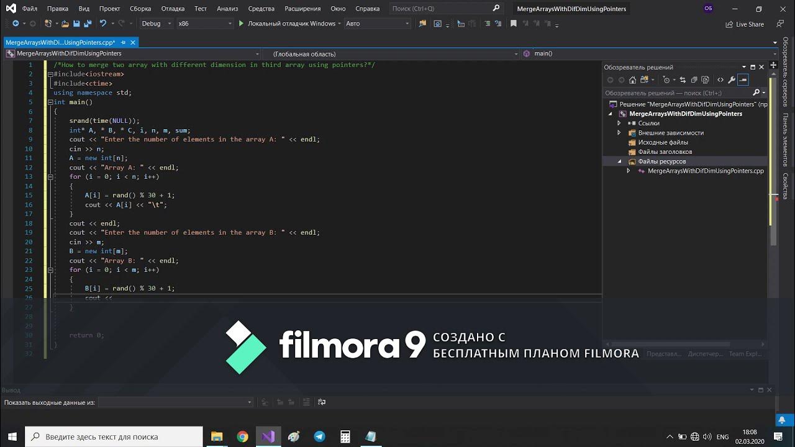The height and width of the screenshot is (447, 795).
Task: Collapse All in Solution Explorer
Action: (694, 79)
